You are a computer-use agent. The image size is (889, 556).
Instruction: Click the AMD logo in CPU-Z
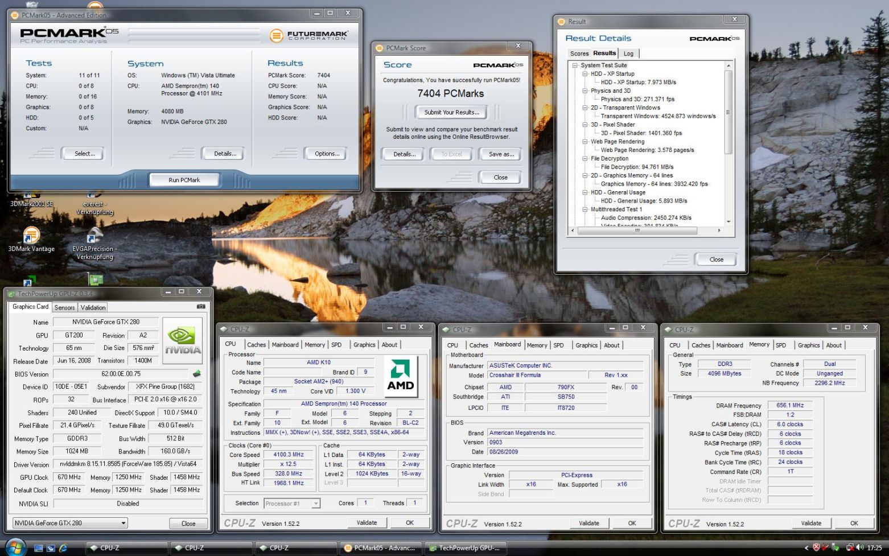pos(401,376)
